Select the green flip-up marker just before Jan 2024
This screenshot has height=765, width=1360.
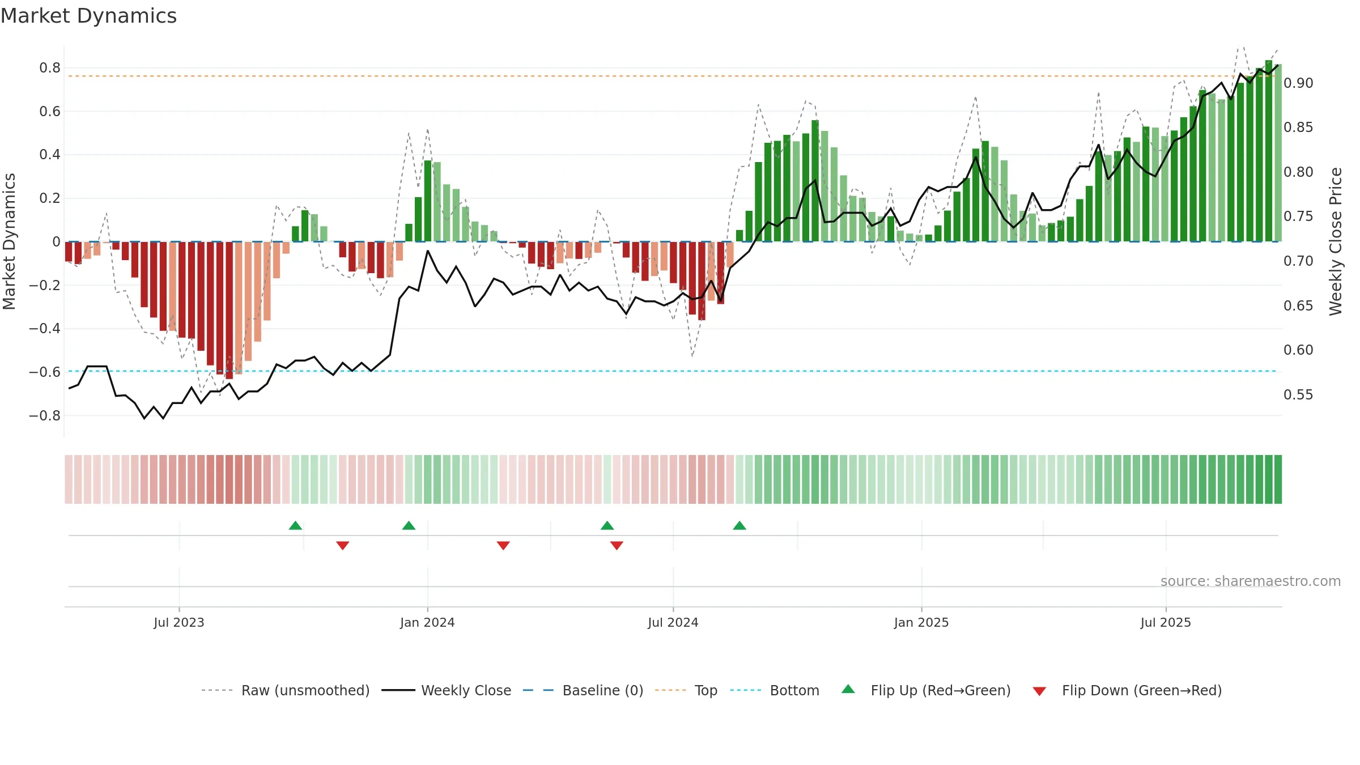click(409, 525)
